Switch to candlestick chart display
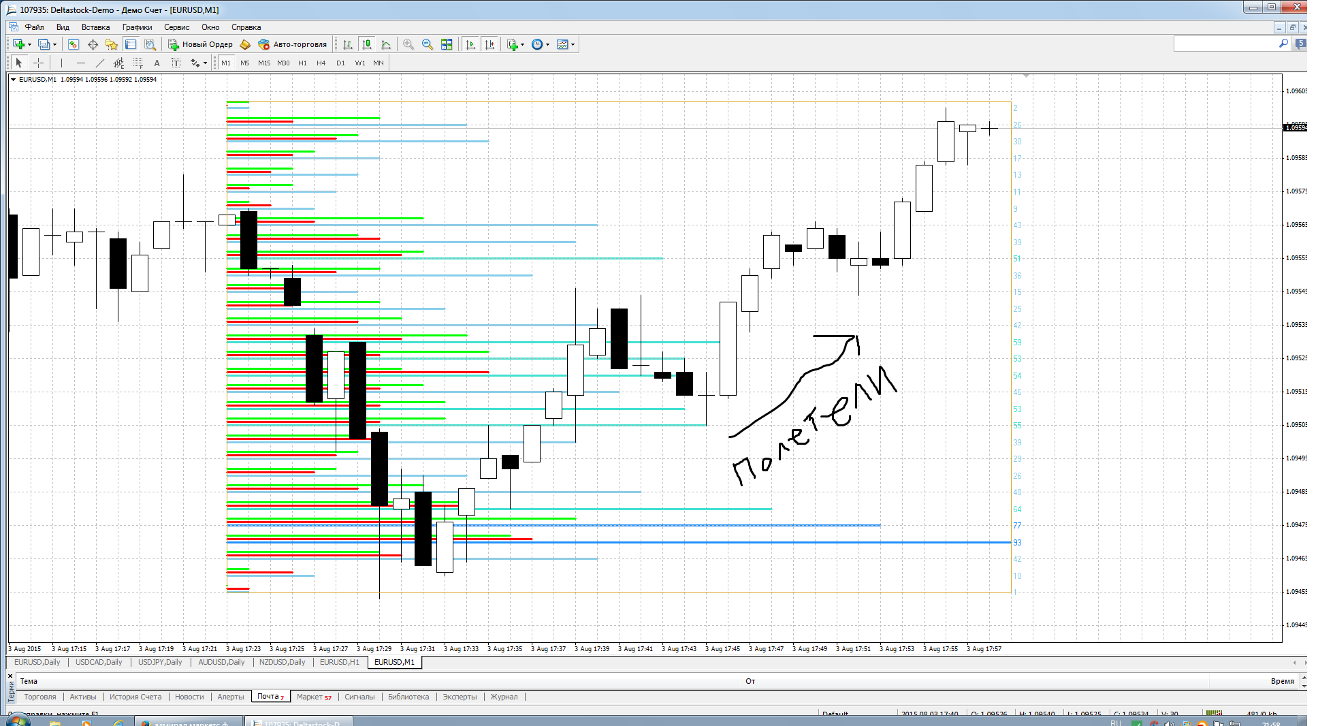1318x726 pixels. click(367, 44)
